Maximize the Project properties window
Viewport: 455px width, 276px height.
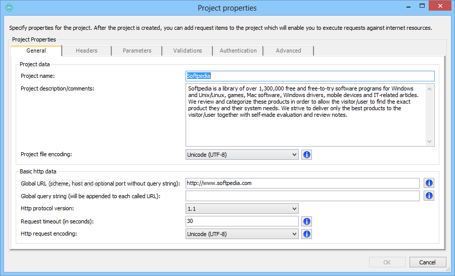[x=422, y=6]
